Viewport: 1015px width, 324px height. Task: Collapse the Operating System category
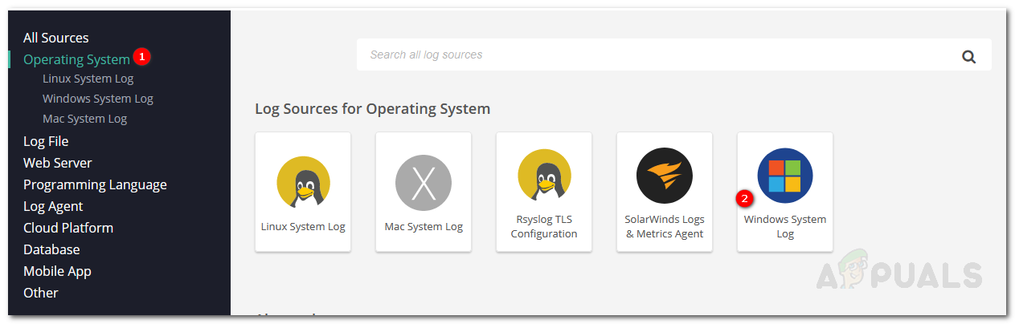76,59
